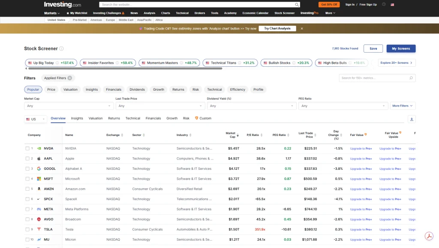Click Upgrade to Pro+ Fair Value for NVDA
The height and width of the screenshot is (248, 439).
click(361, 148)
